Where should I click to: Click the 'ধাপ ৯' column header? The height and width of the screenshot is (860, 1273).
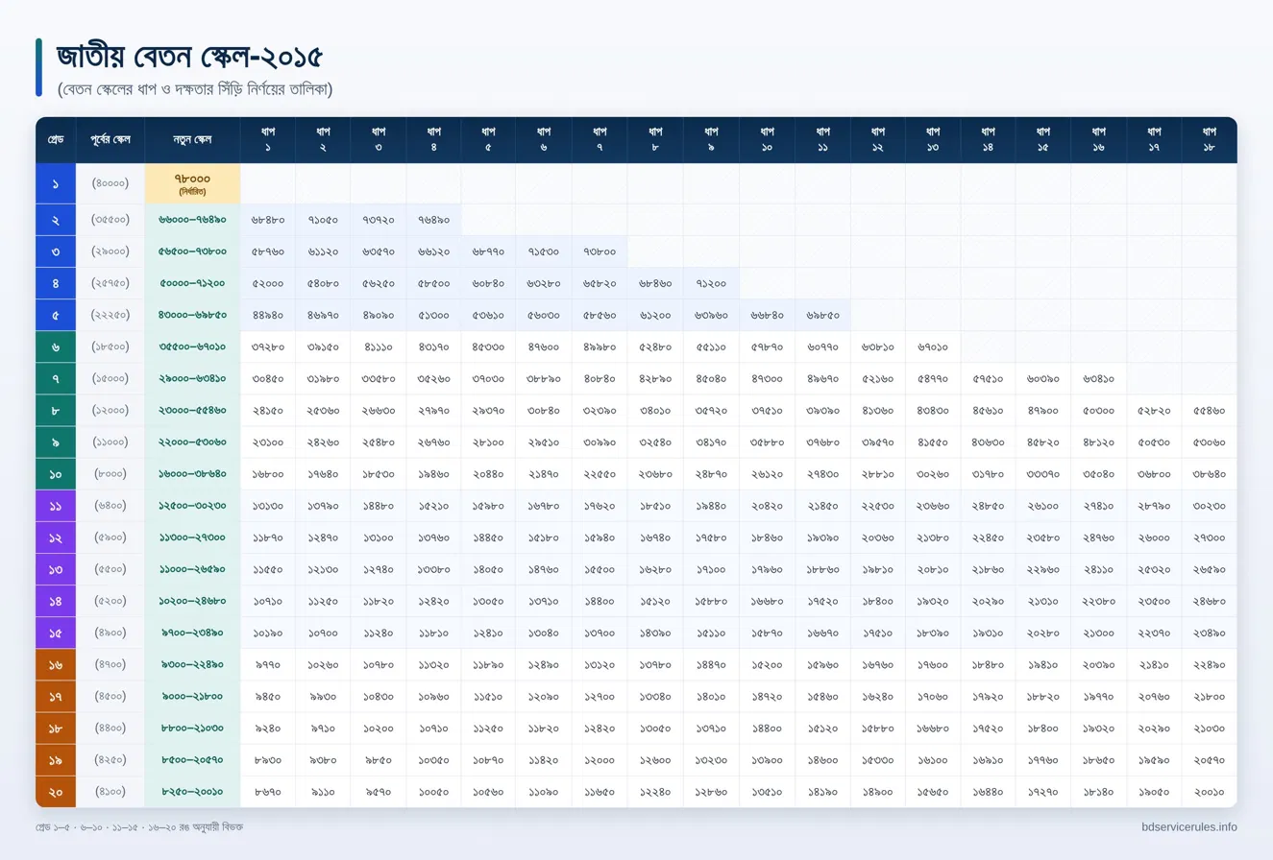coord(711,140)
